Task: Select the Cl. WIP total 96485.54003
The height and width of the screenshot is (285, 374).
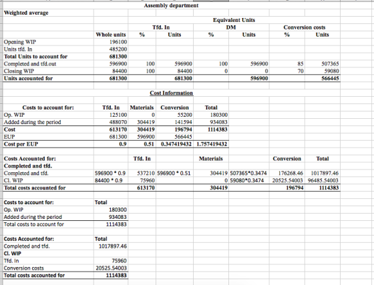Action: tap(323, 180)
